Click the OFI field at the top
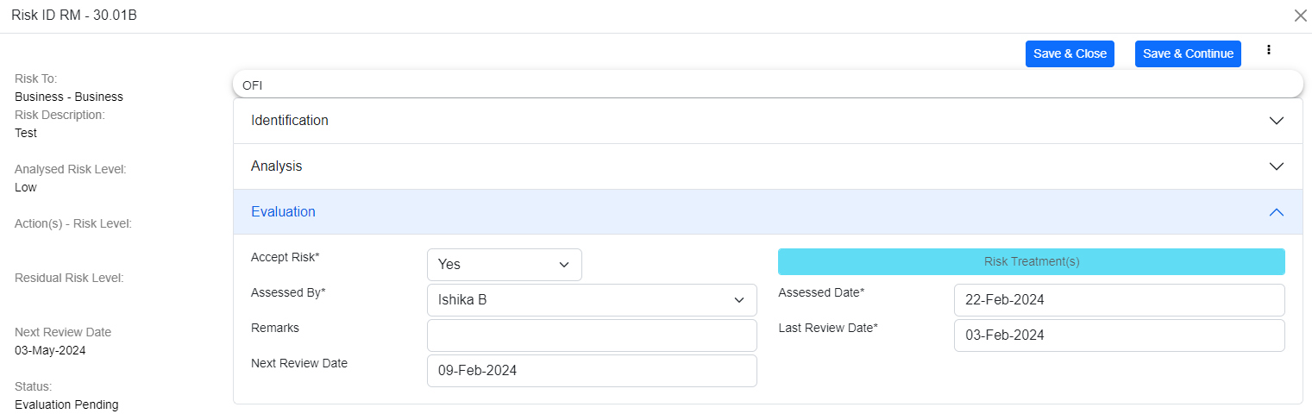 tap(768, 85)
